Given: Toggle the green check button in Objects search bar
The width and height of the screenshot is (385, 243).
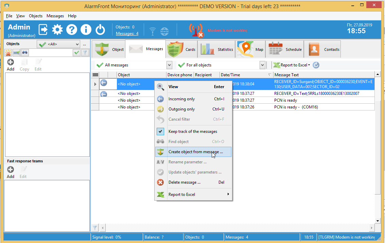Looking at the screenshot, I should click(76, 53).
